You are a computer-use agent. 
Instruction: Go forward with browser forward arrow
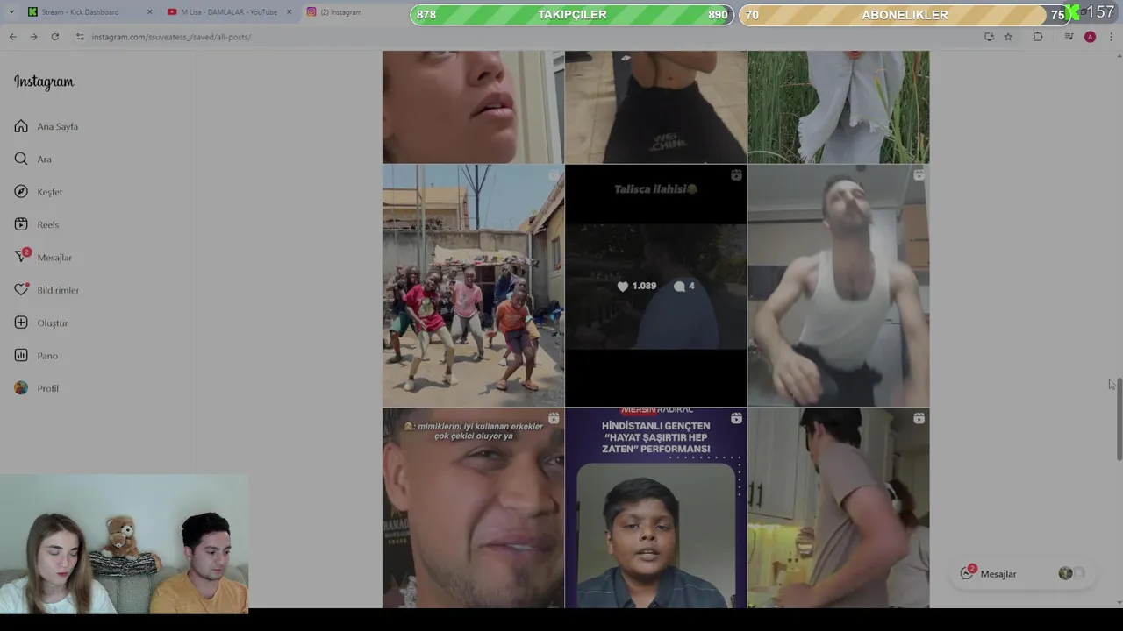coord(33,37)
